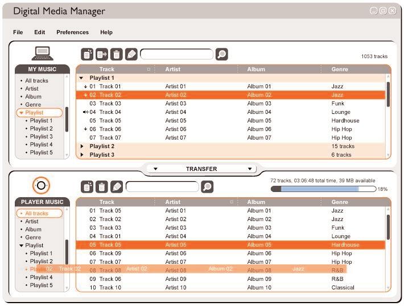Click the trash icon in My Music toolbar

pyautogui.click(x=117, y=55)
